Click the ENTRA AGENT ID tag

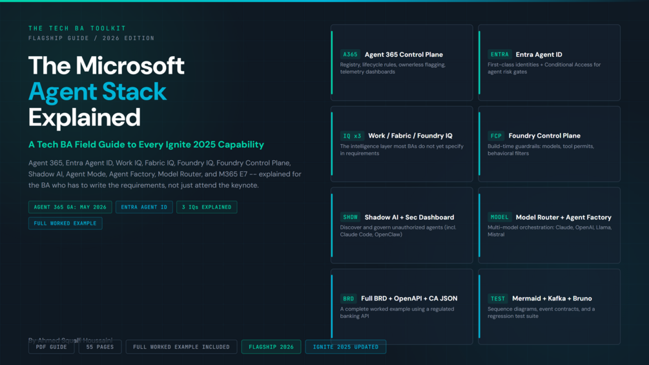(144, 207)
